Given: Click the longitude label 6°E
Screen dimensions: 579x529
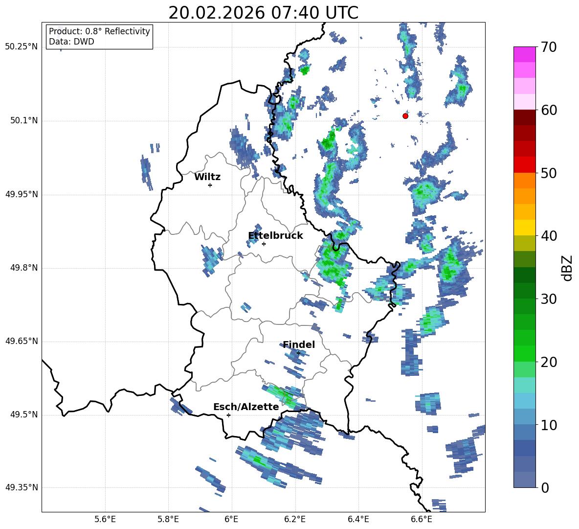Looking at the screenshot, I should click(x=231, y=519).
